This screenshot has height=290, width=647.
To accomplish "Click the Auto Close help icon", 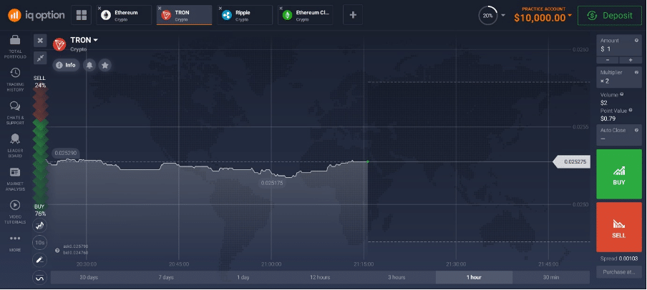I will click(637, 130).
